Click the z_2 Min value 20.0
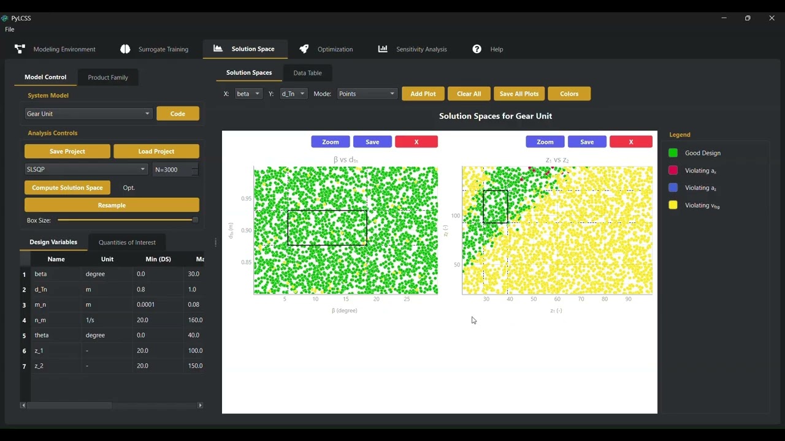Screen dimensions: 785x441 pos(158,366)
